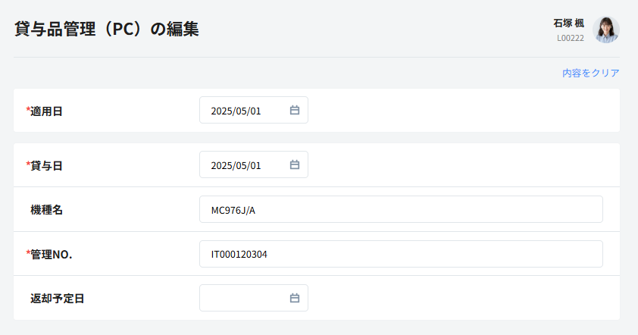This screenshot has height=335, width=638.
Task: Click the user avatar photo
Action: click(605, 30)
